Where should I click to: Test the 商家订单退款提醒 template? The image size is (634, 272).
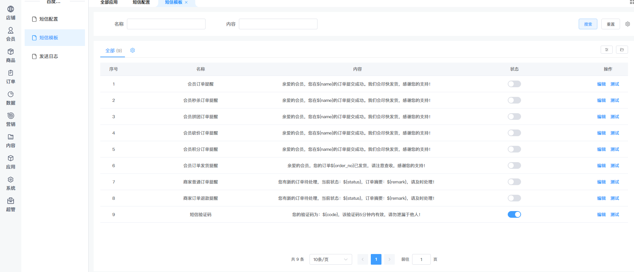click(x=615, y=198)
